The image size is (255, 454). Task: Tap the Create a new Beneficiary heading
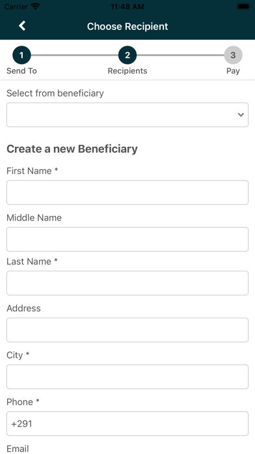tap(72, 149)
